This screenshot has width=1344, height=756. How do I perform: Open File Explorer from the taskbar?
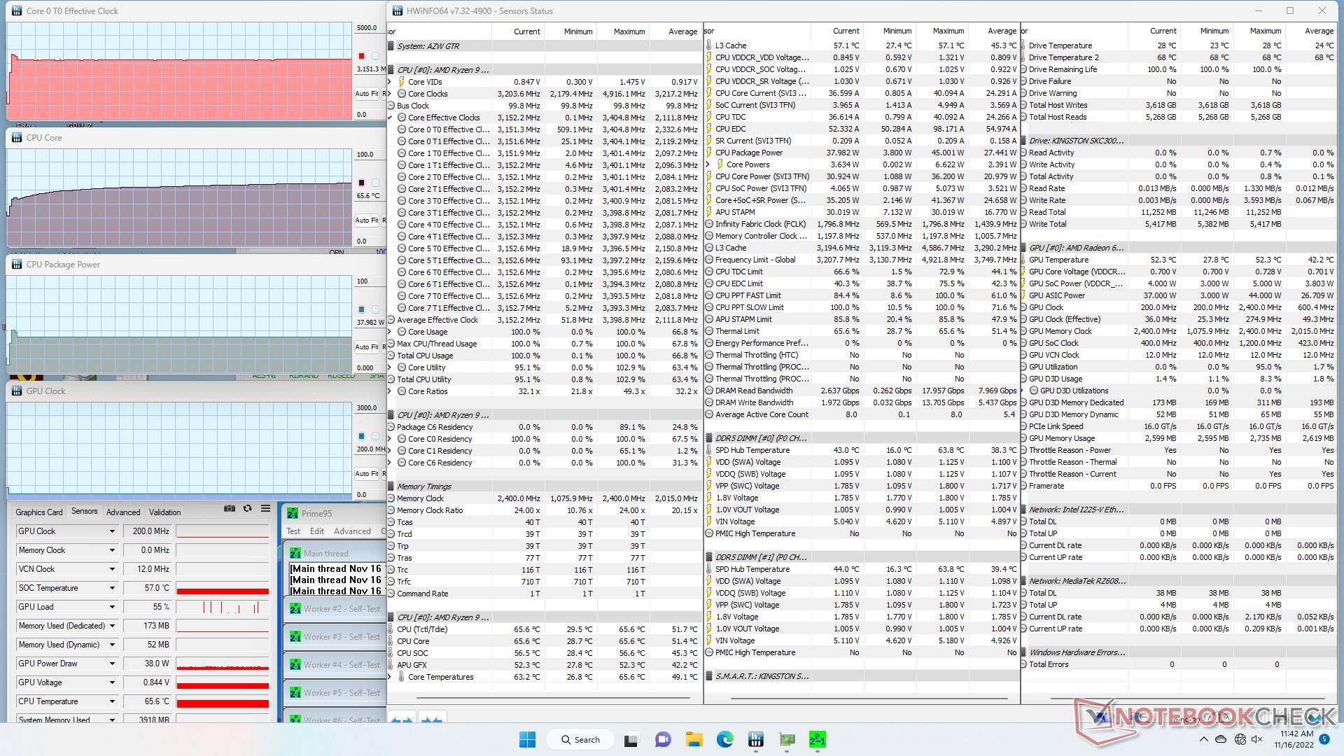(x=694, y=739)
